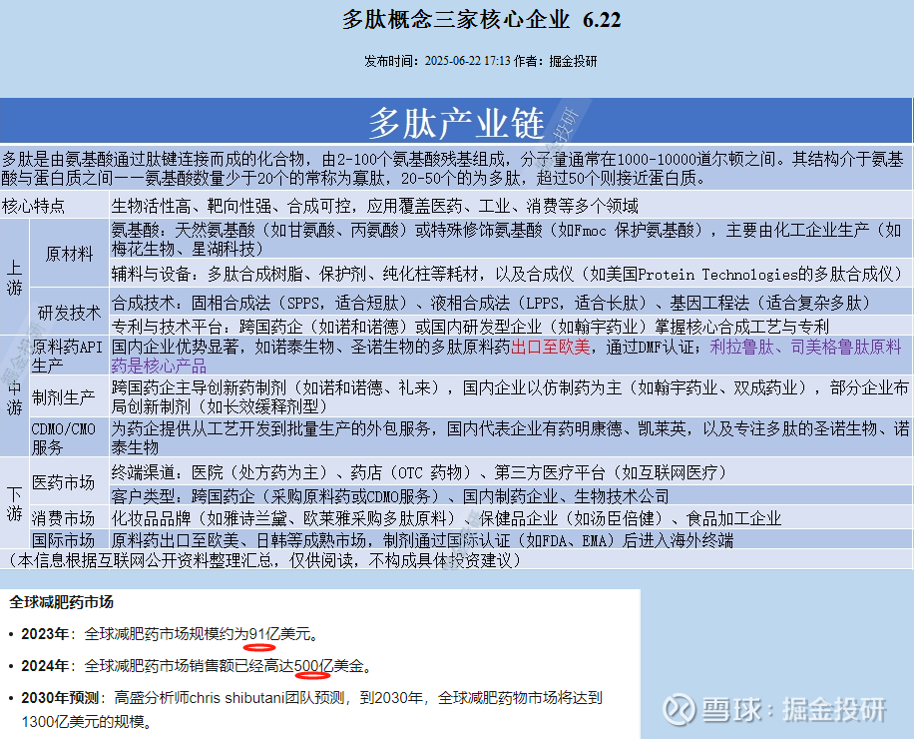Click the red text 出口至欧美
The height and width of the screenshot is (739, 914).
(550, 348)
